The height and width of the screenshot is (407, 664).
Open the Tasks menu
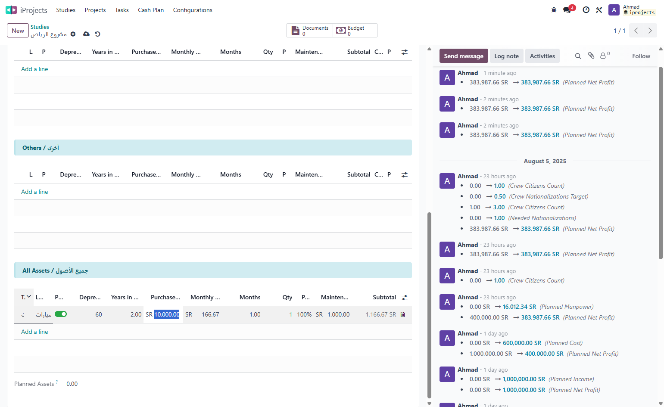122,10
